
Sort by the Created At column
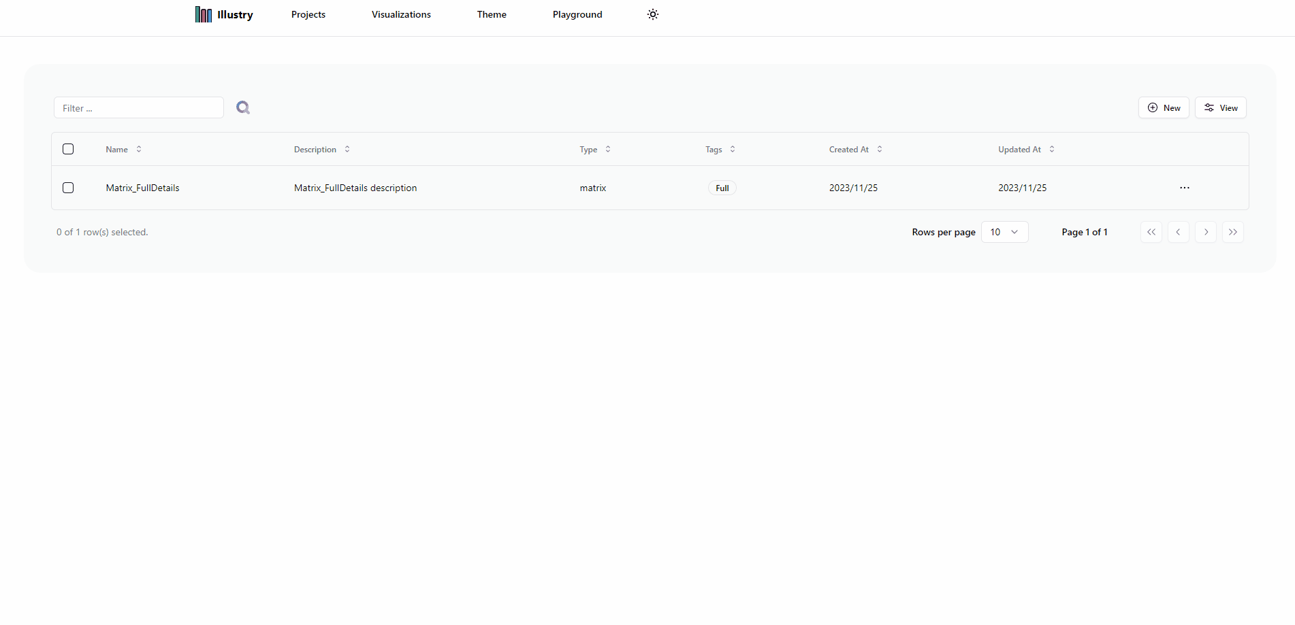click(x=855, y=150)
